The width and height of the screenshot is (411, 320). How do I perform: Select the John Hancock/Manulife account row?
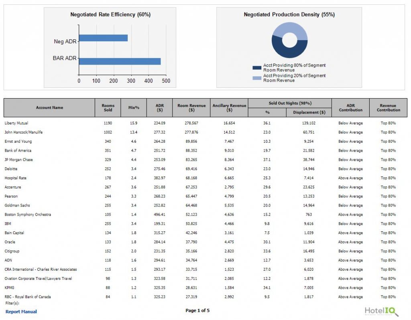point(205,132)
